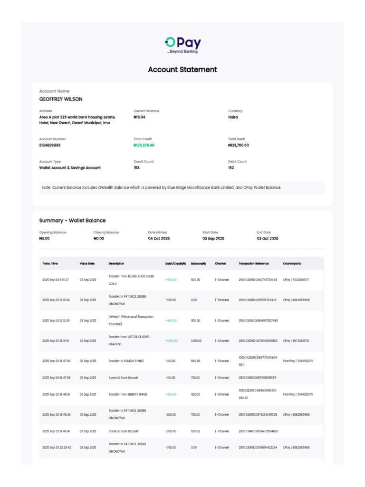
Task: Click the 'Account Statement' title
Action: pos(182,69)
